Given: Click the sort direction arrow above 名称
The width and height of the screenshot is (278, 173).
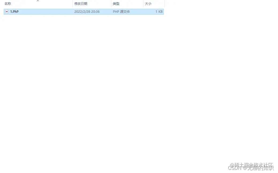Looking at the screenshot, I should [38, 1].
